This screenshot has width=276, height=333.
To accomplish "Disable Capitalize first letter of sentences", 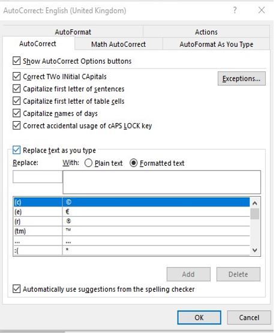I will [17, 89].
